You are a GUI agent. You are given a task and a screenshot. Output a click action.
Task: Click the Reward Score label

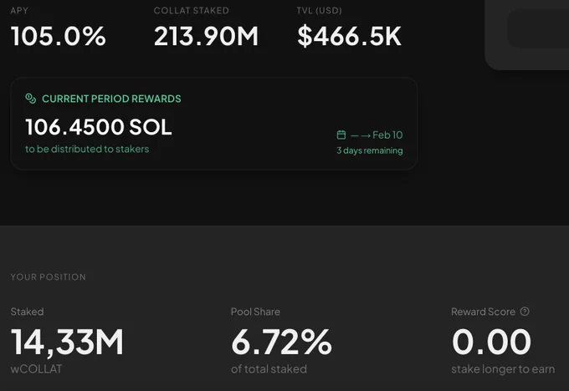tap(483, 312)
